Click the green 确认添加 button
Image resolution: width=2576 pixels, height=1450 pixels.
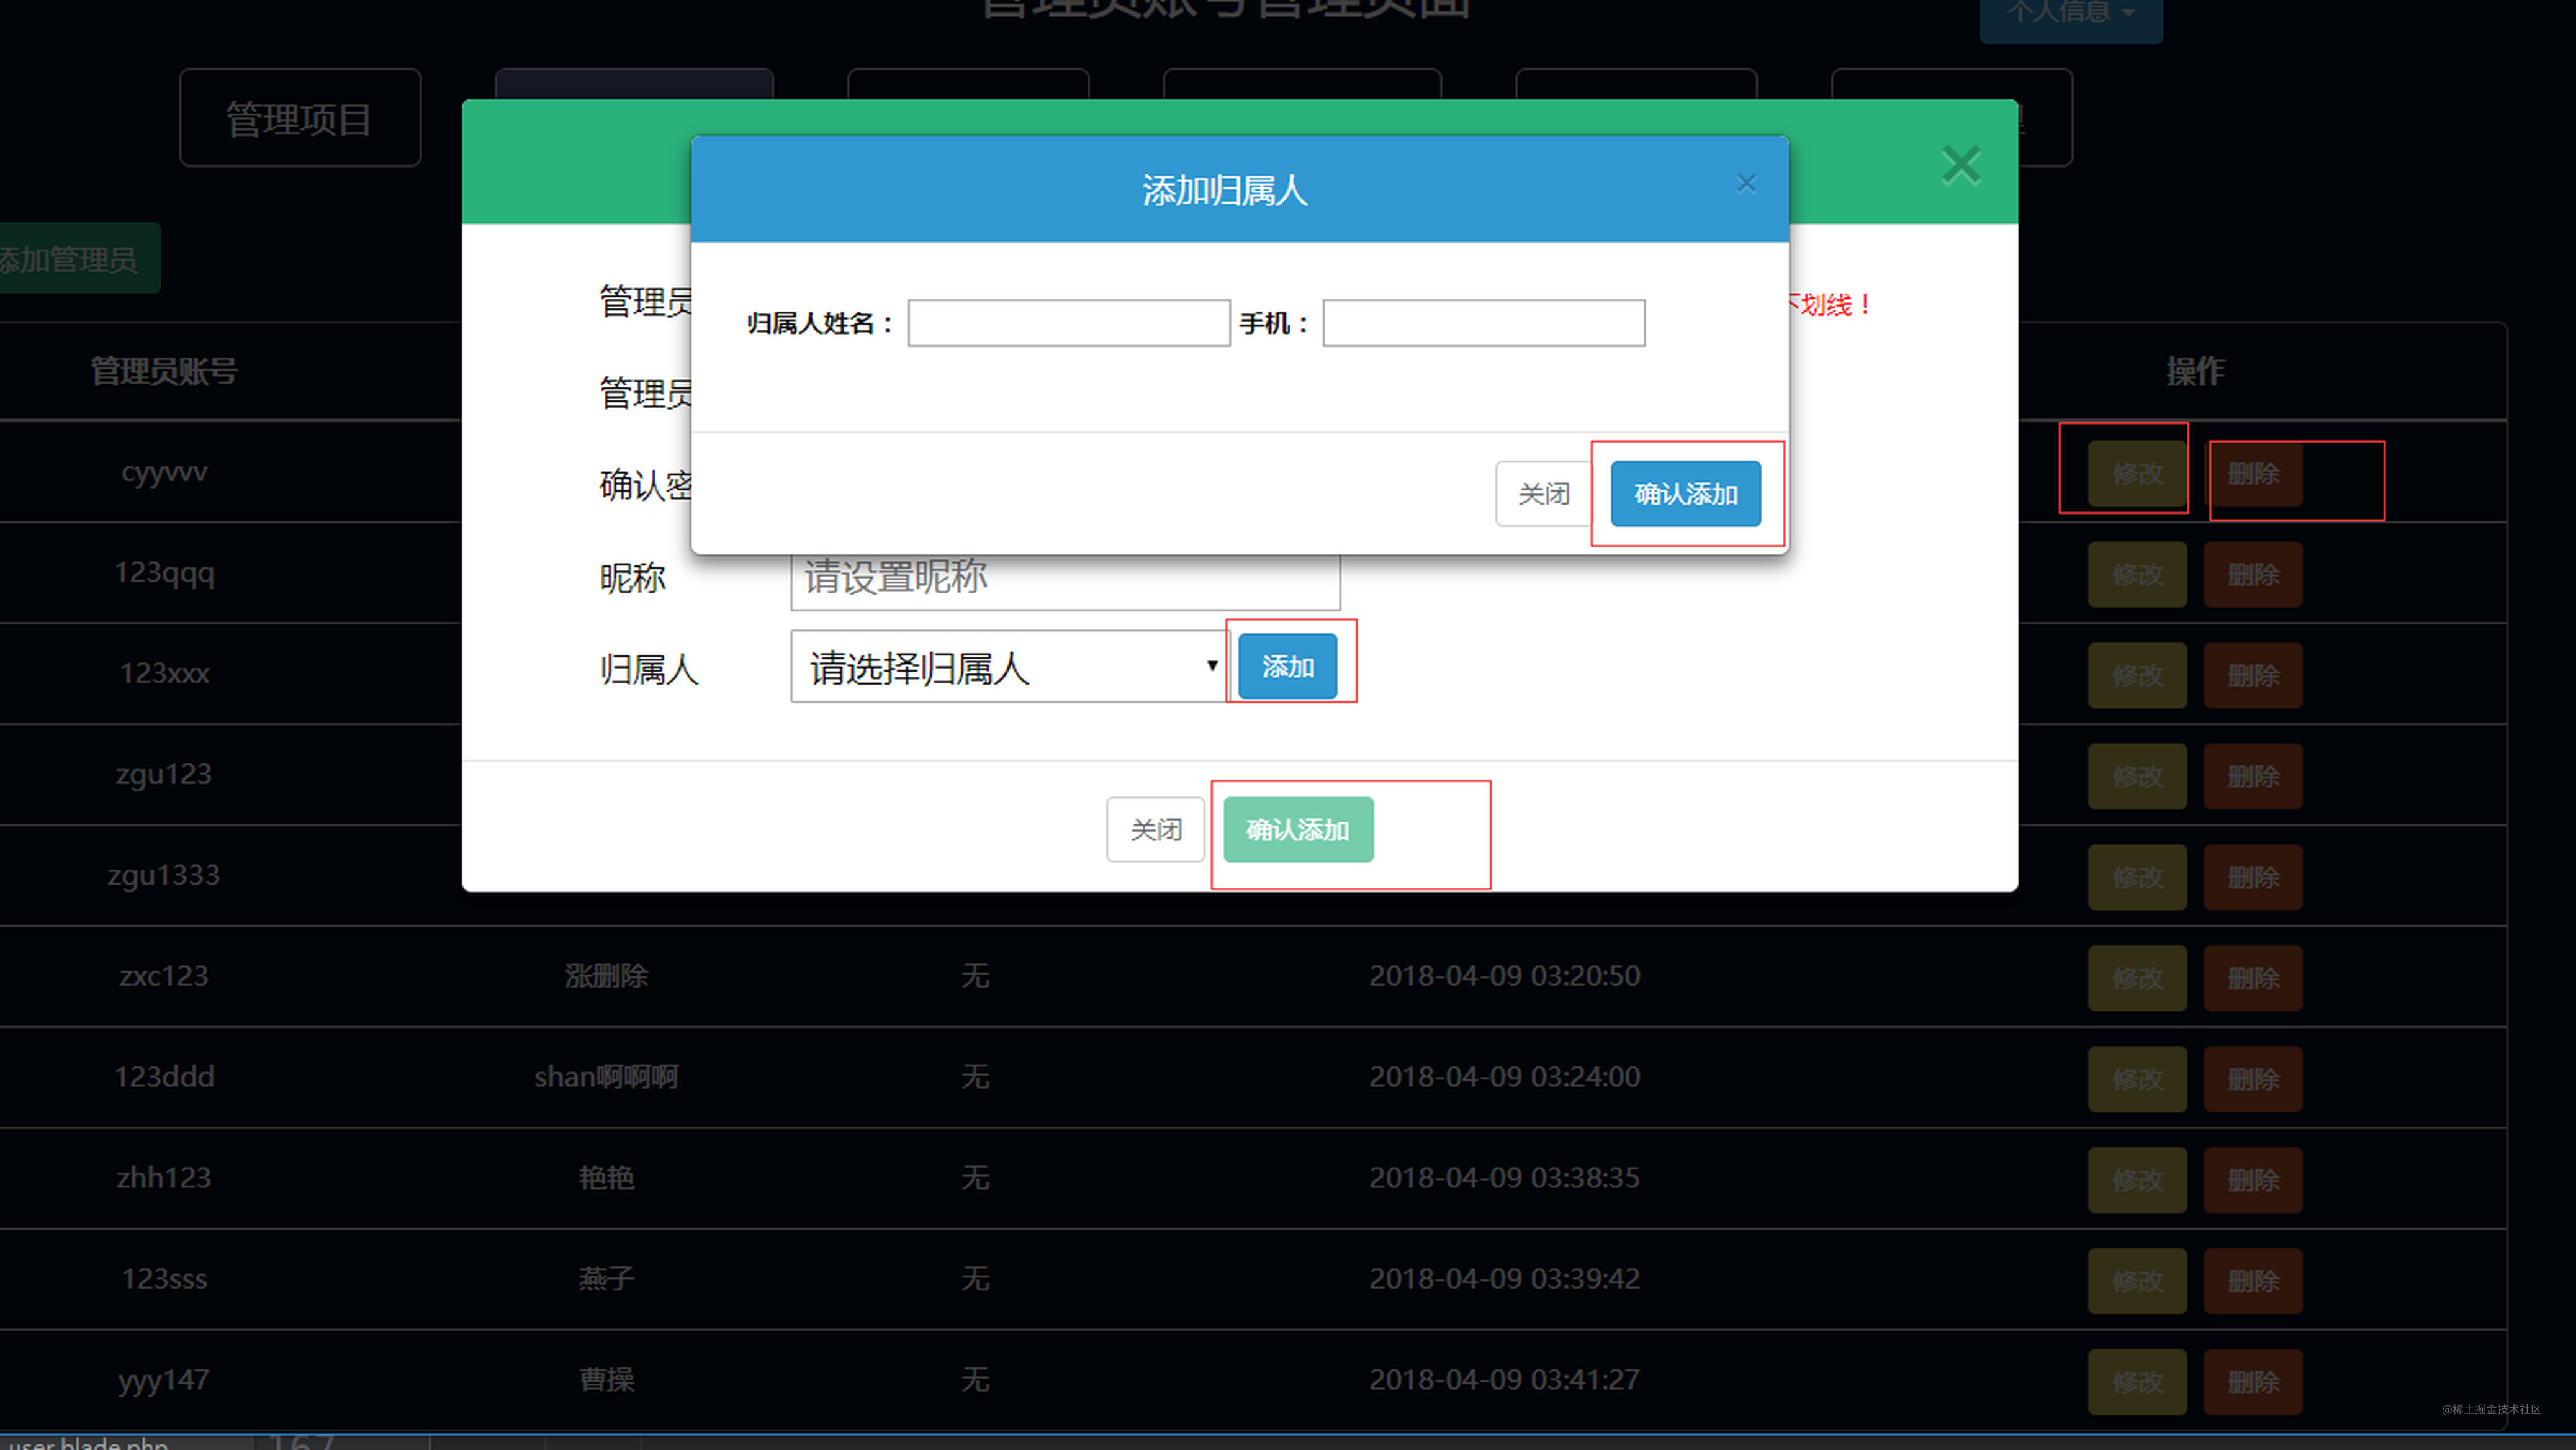coord(1298,829)
